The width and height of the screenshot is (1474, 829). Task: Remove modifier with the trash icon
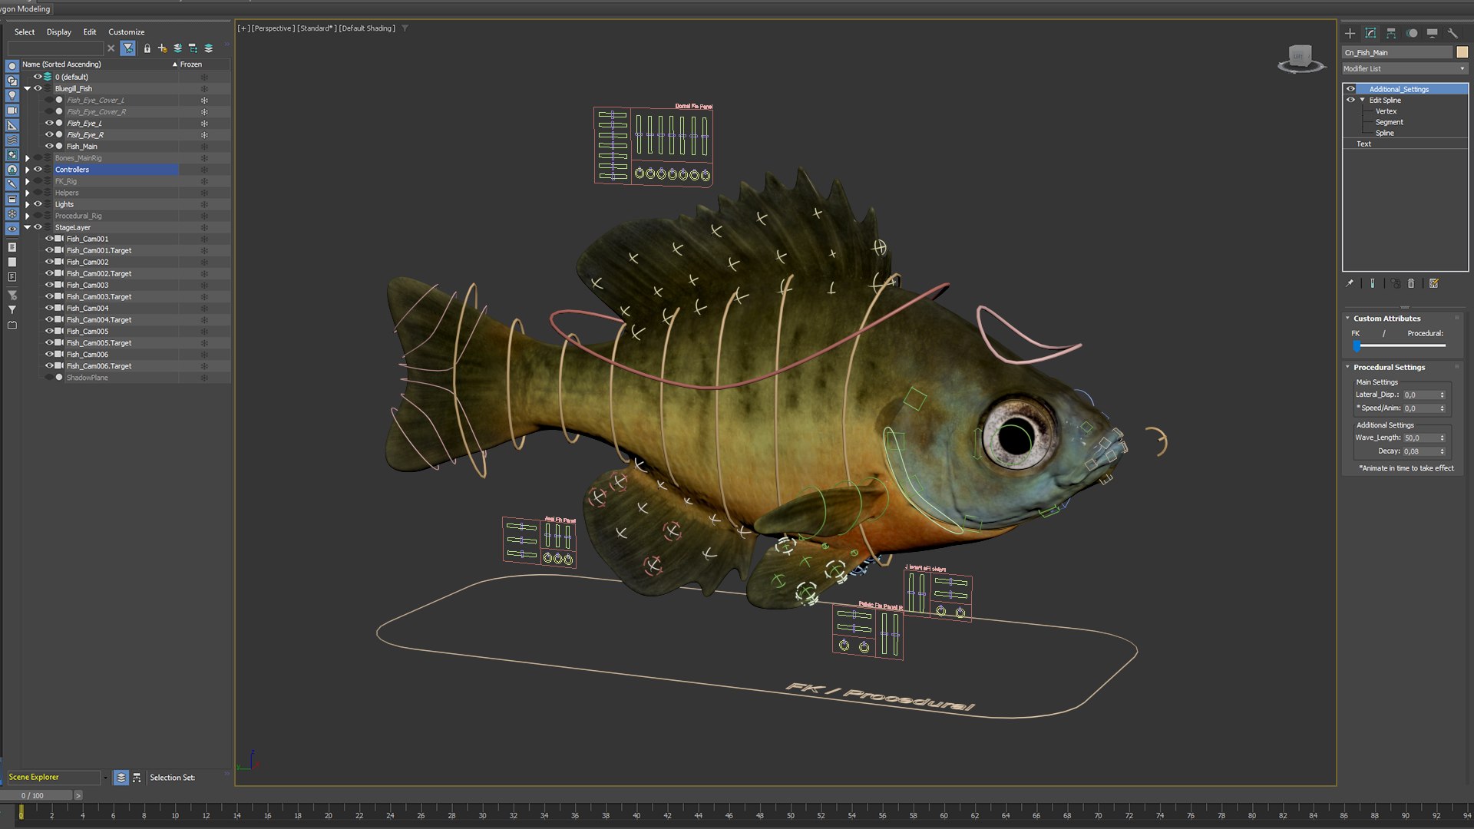(1410, 283)
